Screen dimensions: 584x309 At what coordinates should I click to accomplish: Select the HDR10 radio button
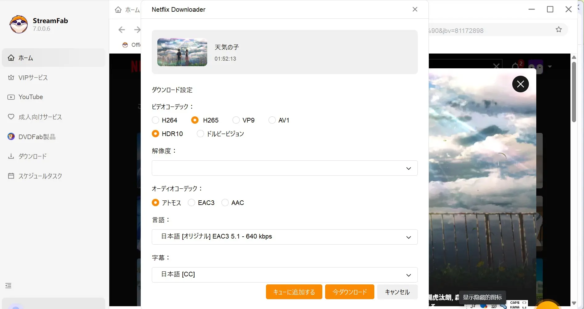click(x=155, y=134)
